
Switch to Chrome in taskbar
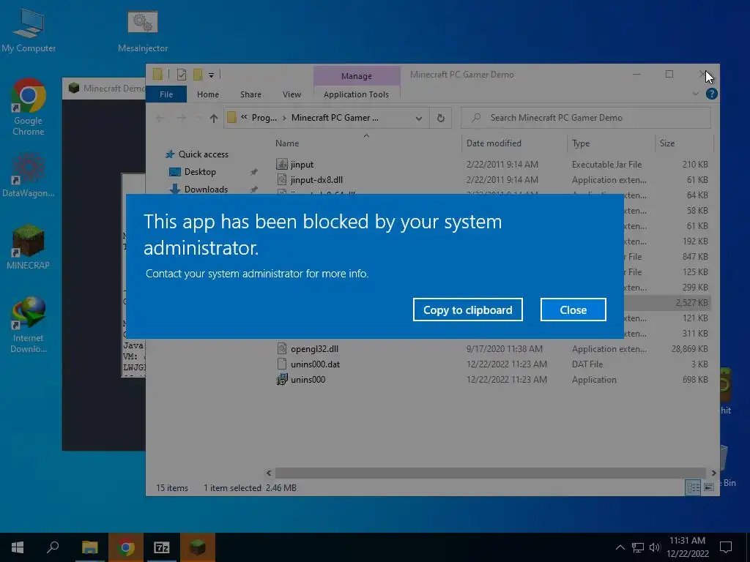click(x=125, y=547)
